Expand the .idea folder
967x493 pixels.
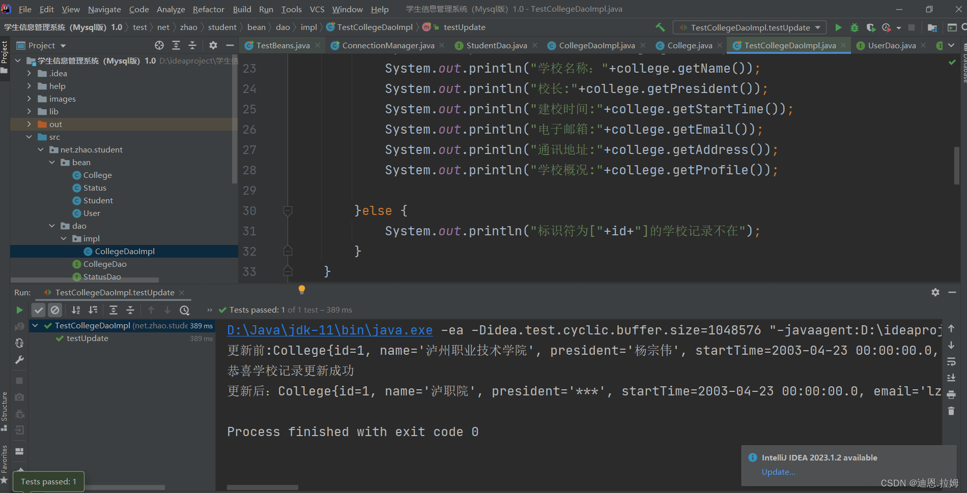(29, 73)
